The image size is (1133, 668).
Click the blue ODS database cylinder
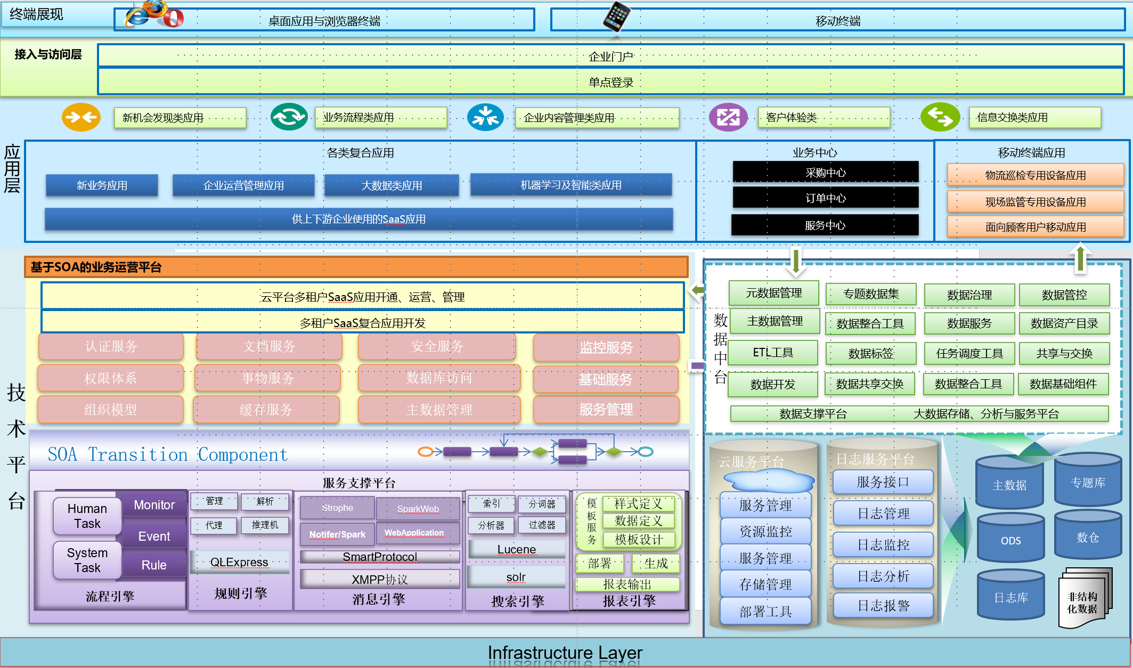(1010, 539)
